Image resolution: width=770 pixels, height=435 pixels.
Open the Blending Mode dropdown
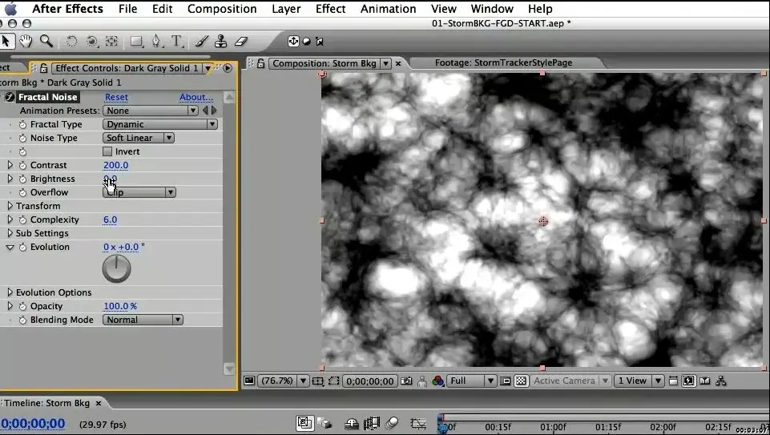coord(143,320)
